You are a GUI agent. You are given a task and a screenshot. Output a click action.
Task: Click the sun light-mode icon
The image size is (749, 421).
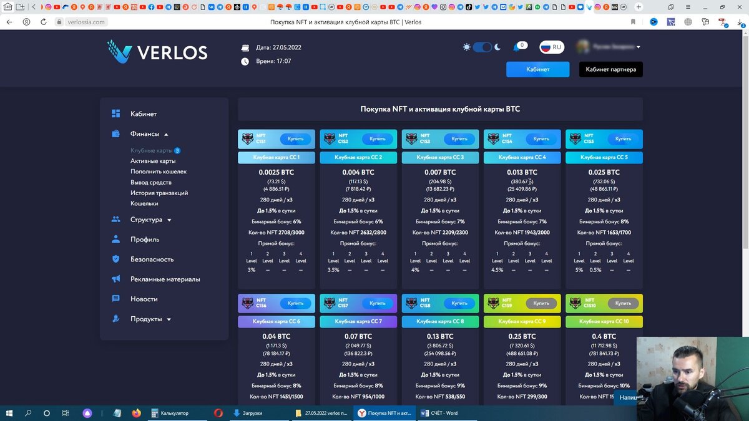[x=467, y=47]
